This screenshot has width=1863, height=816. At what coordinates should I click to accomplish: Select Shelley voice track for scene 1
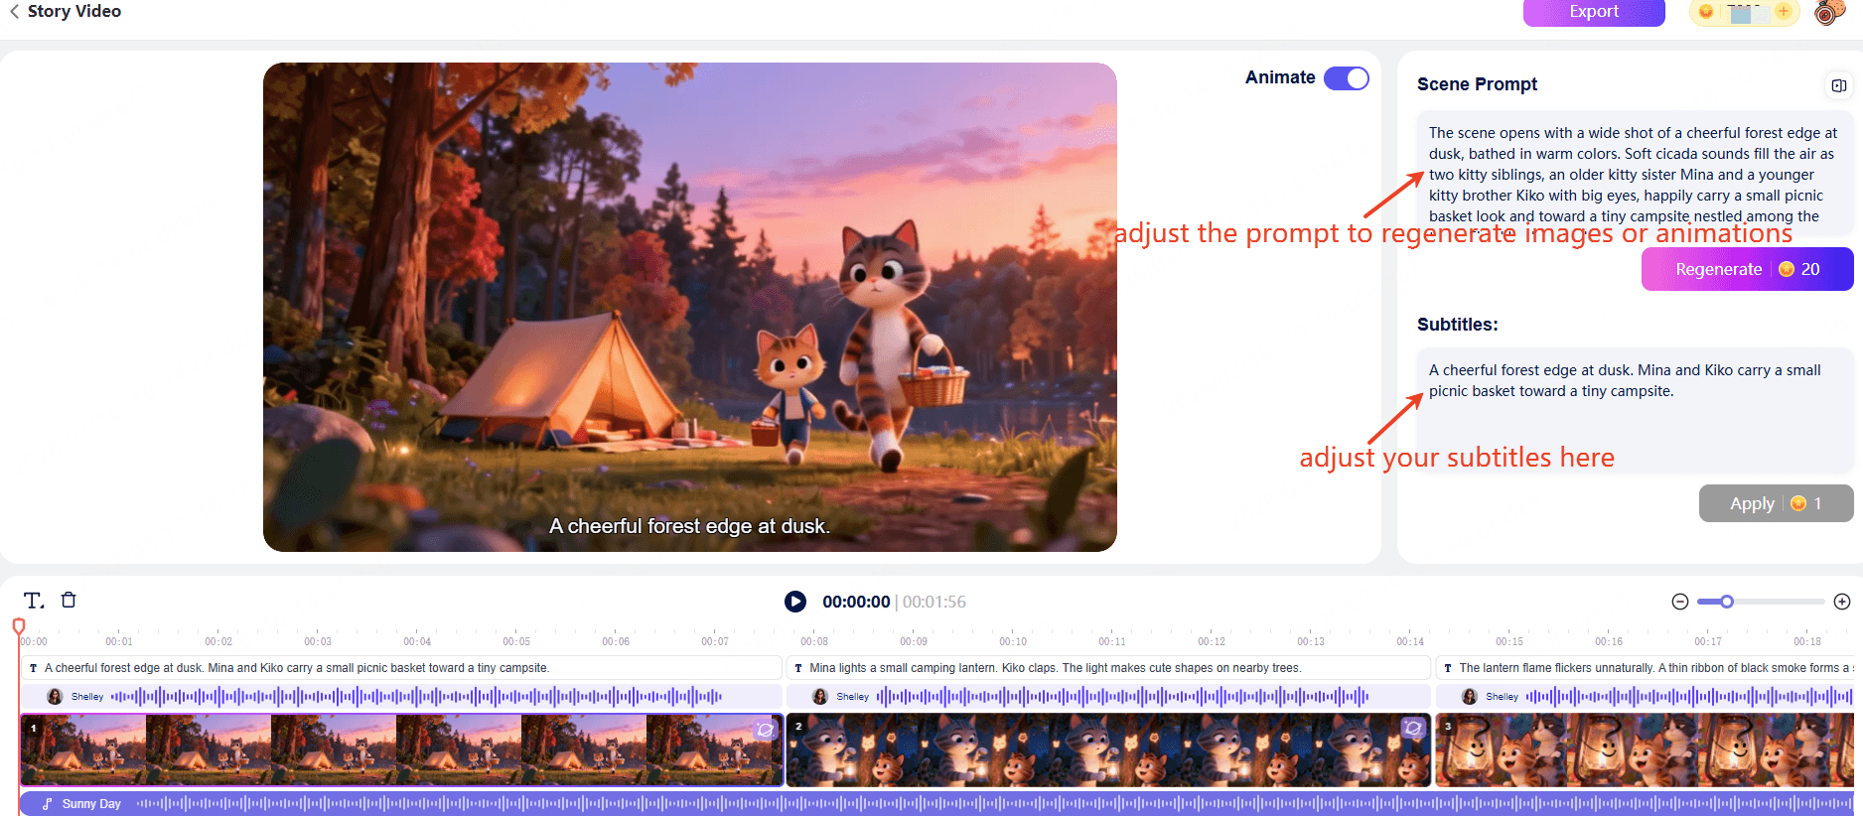coord(401,697)
